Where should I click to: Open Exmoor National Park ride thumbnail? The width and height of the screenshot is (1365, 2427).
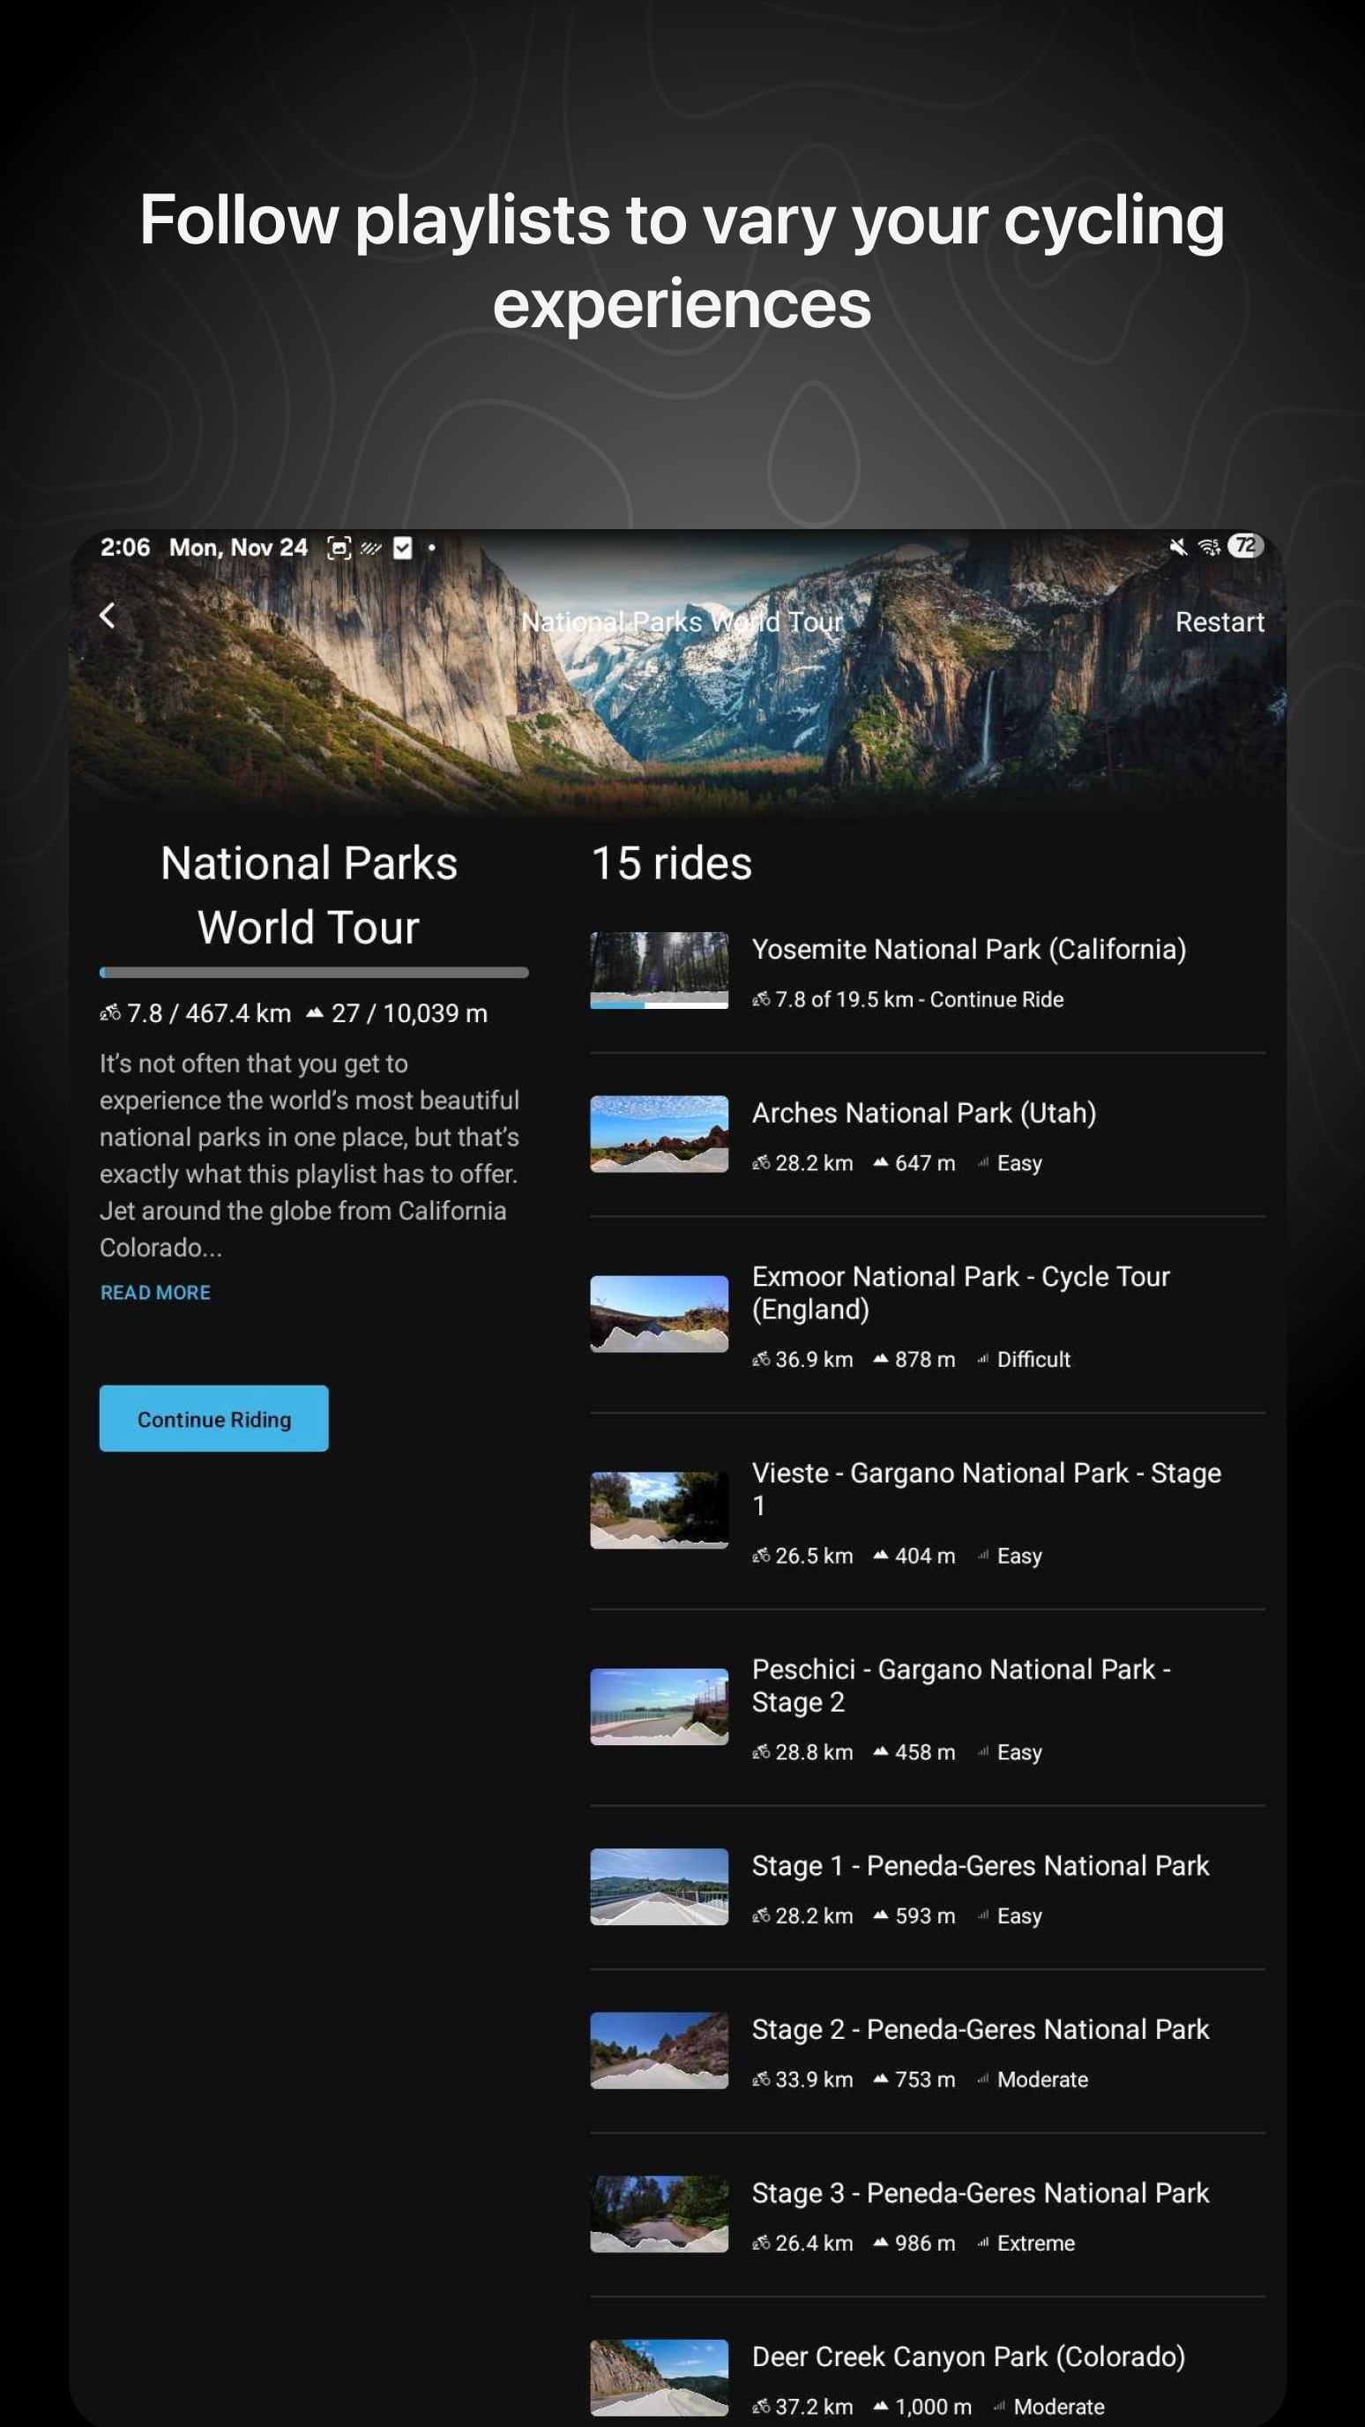(659, 1313)
